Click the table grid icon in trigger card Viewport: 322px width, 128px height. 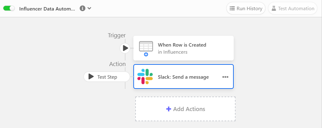pos(146,47)
